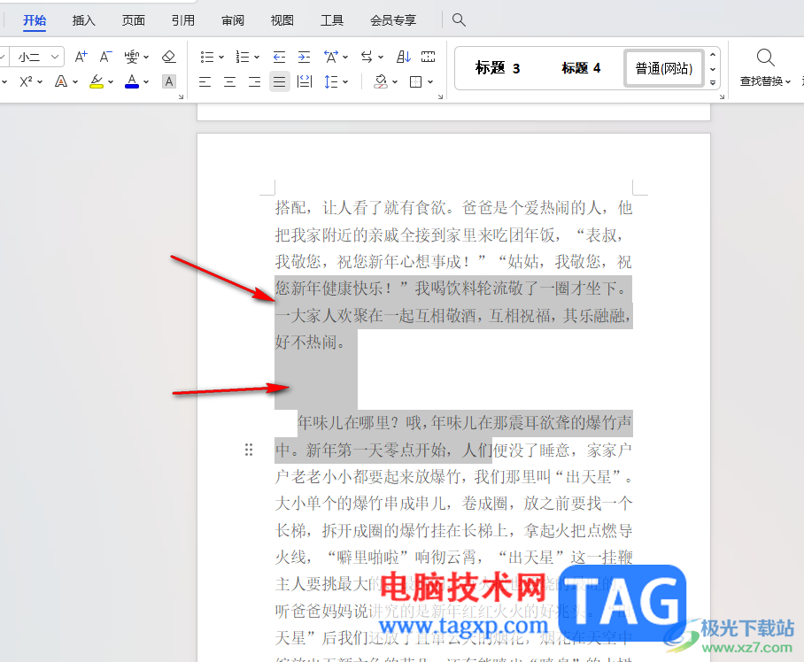
Task: Apply distributed alignment
Action: coord(305,81)
